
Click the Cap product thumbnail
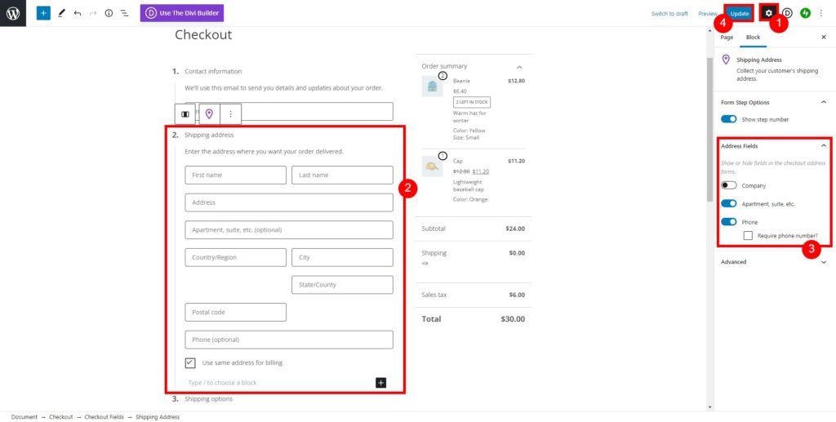[x=432, y=167]
